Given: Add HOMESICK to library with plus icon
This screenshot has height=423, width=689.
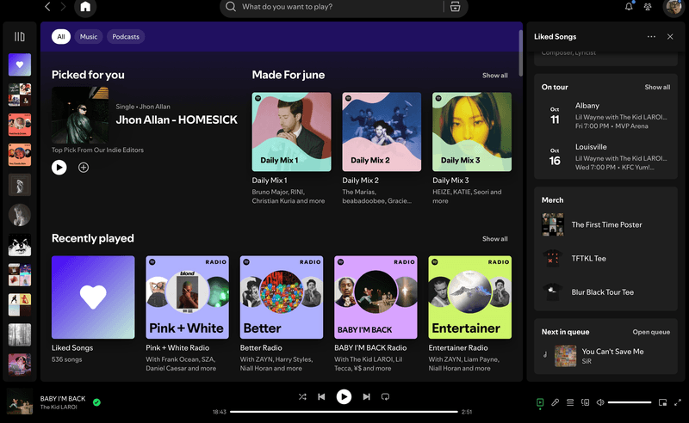Looking at the screenshot, I should click(x=84, y=168).
